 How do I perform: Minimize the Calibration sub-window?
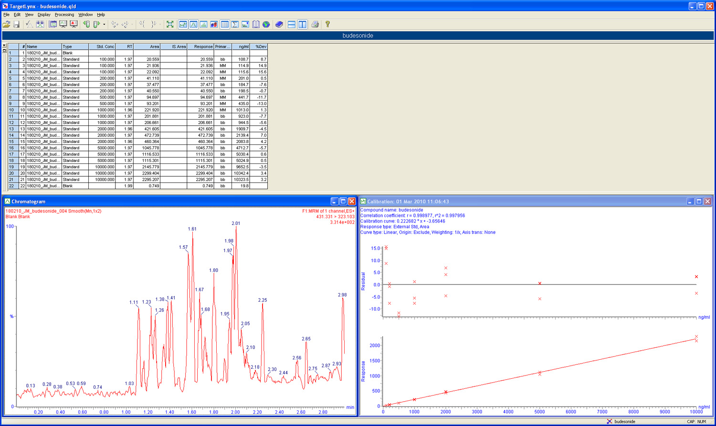(690, 202)
